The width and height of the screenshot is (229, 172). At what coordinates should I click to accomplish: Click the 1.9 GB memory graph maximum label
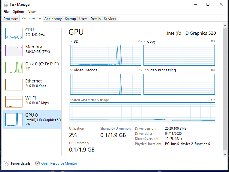[211, 100]
